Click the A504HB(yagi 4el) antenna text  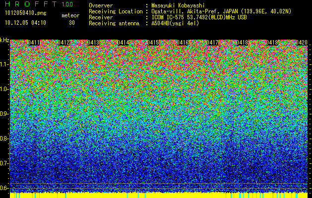175,23
